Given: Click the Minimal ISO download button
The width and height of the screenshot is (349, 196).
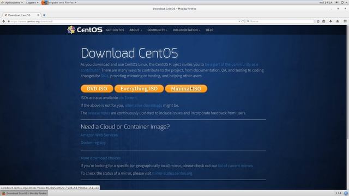Looking at the screenshot, I should coord(186,89).
